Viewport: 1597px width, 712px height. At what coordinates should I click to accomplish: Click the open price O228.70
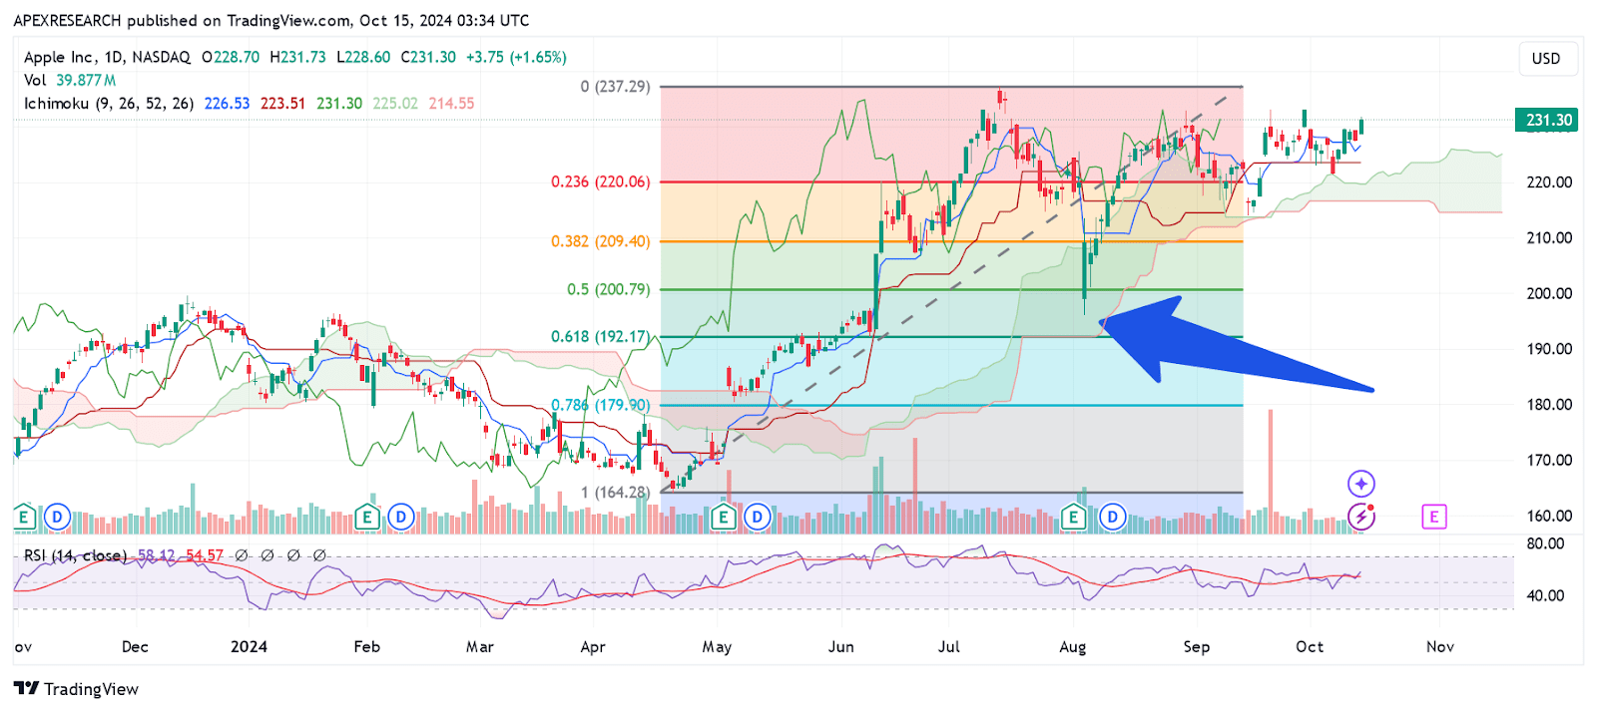click(x=231, y=57)
